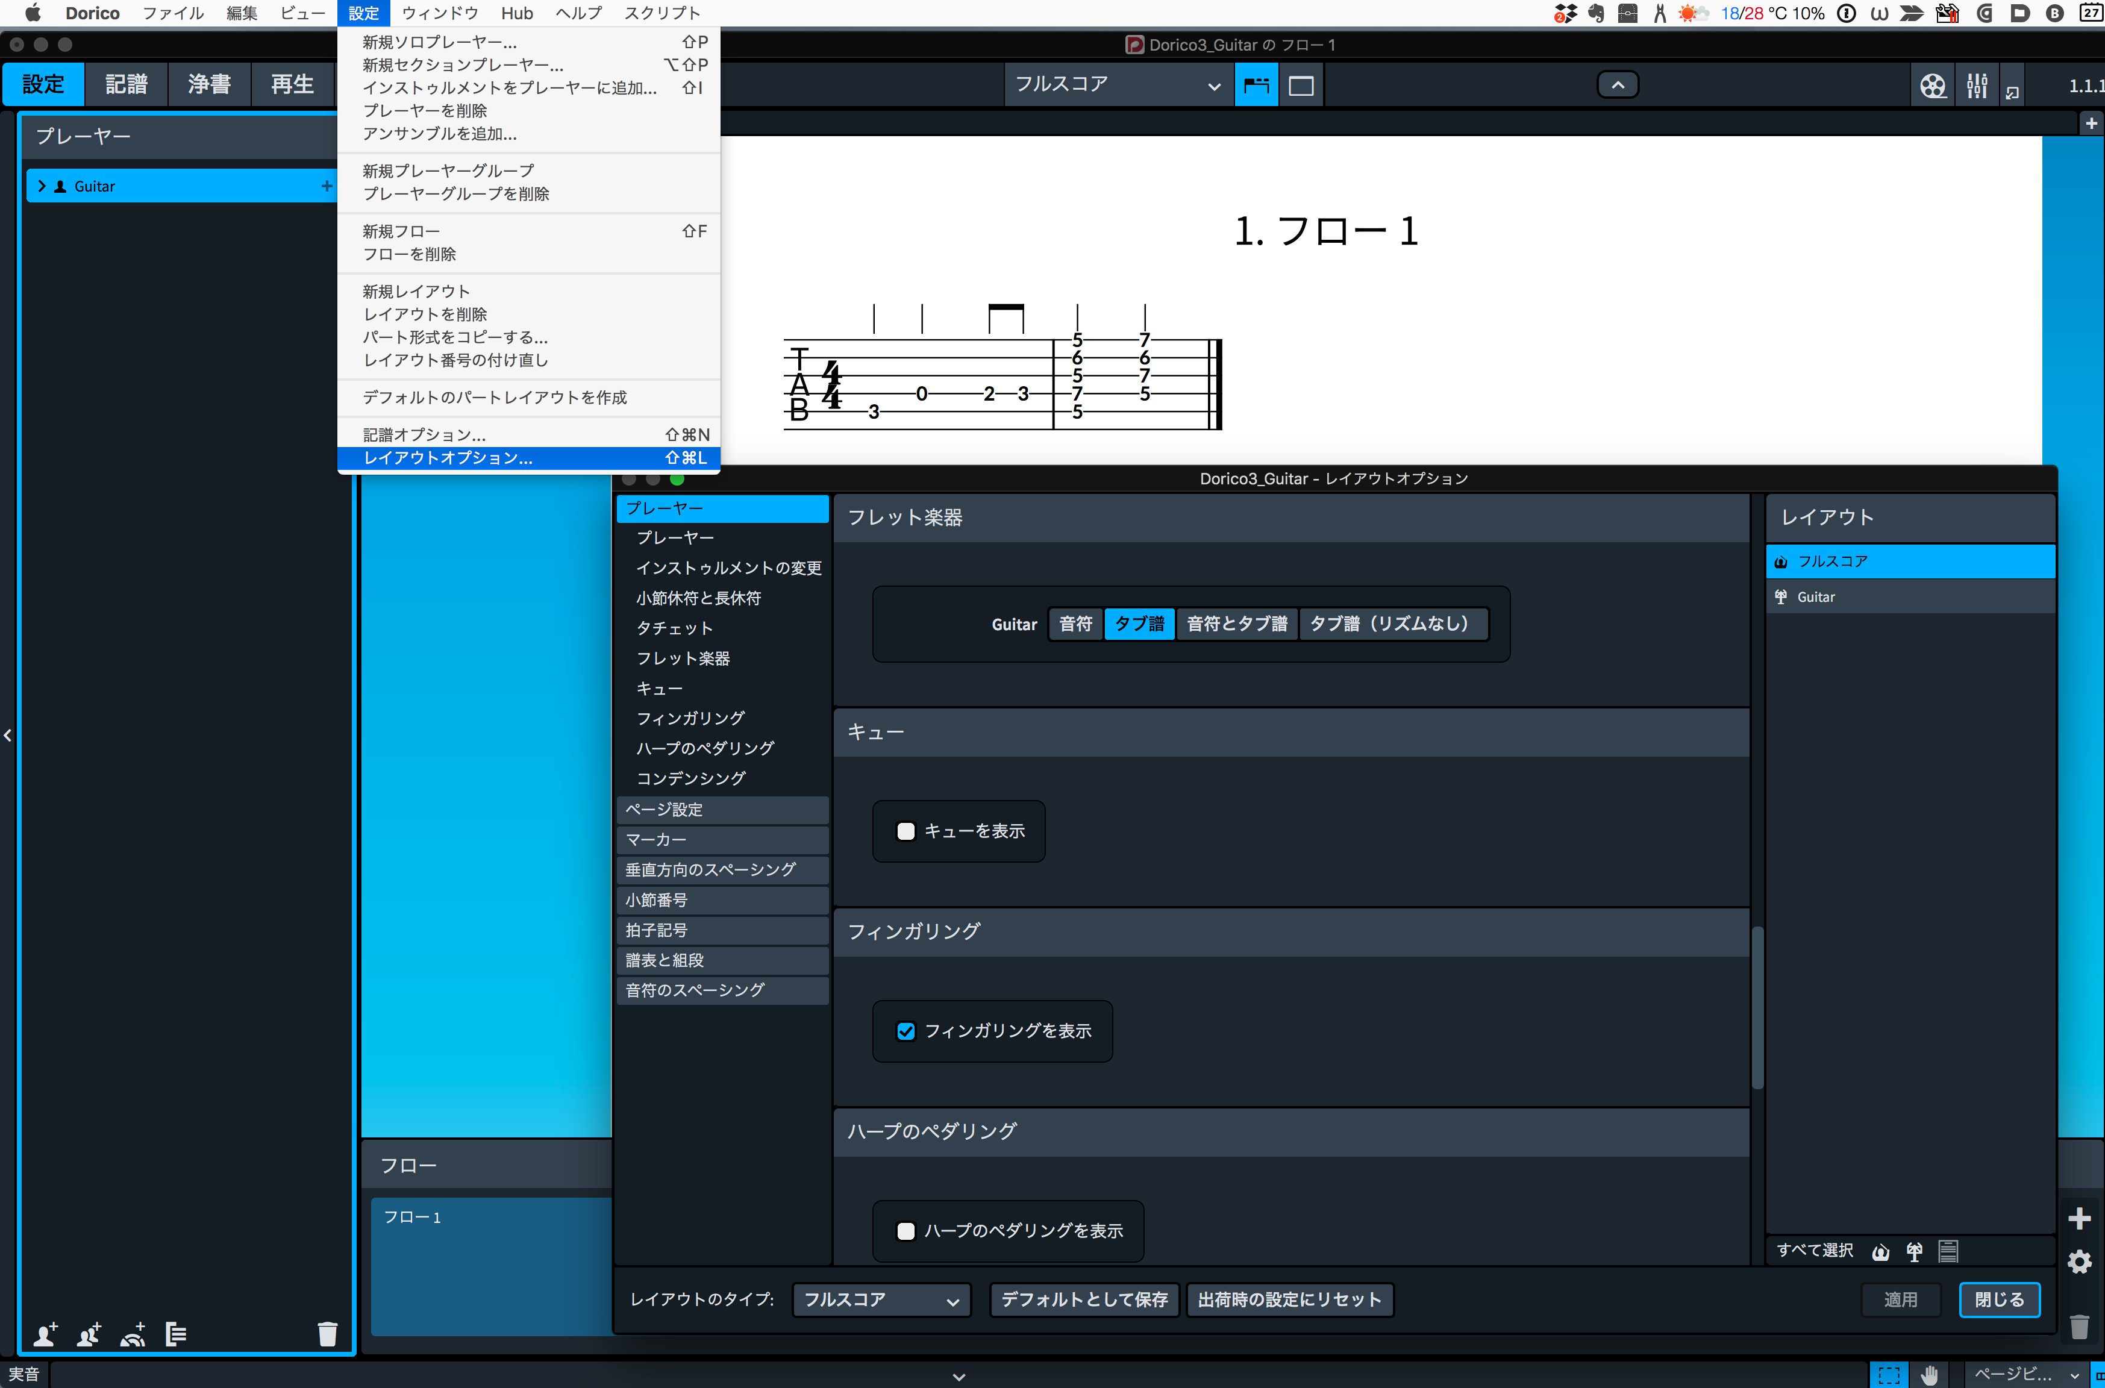Open the フルスコア layout selector dropdown

point(1118,85)
